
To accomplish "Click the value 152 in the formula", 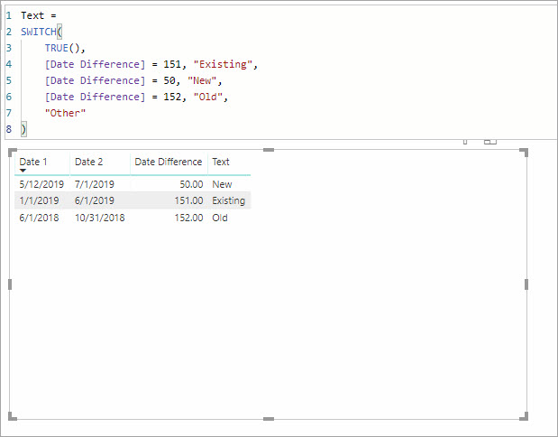I will (172, 97).
